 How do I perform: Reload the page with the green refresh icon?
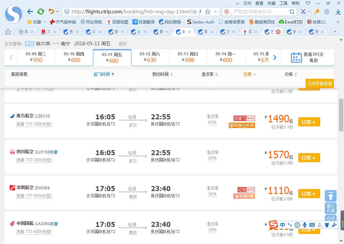(x=41, y=12)
